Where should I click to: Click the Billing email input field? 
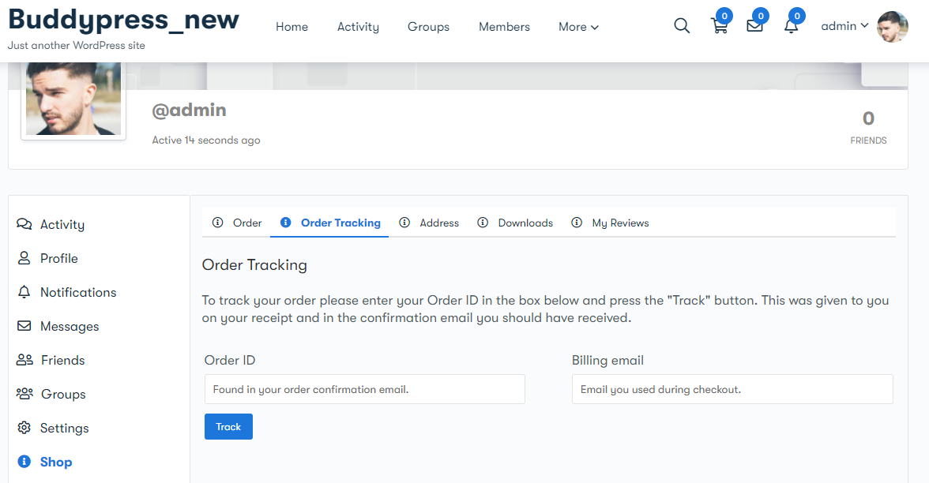(x=732, y=389)
